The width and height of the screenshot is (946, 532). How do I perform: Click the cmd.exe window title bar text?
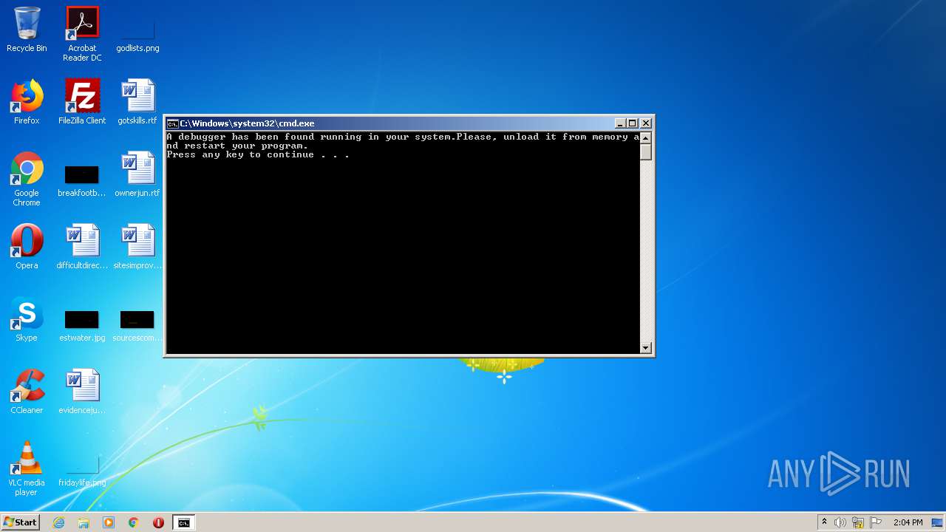(247, 123)
